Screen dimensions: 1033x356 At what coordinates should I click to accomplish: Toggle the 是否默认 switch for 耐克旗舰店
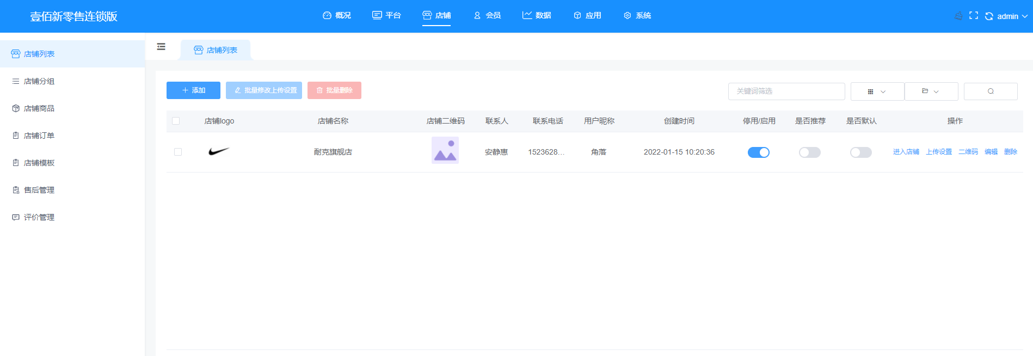(861, 152)
